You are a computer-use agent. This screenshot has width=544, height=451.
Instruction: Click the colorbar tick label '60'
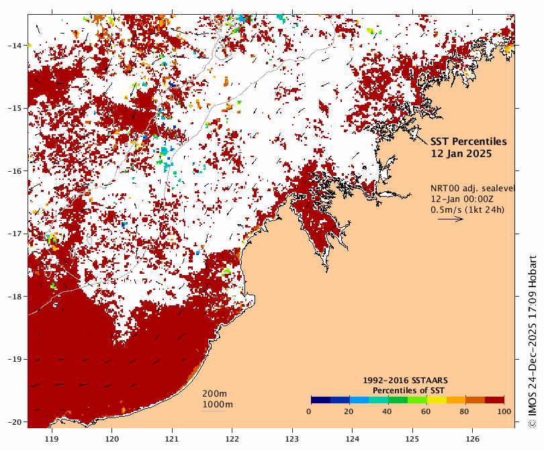point(426,411)
